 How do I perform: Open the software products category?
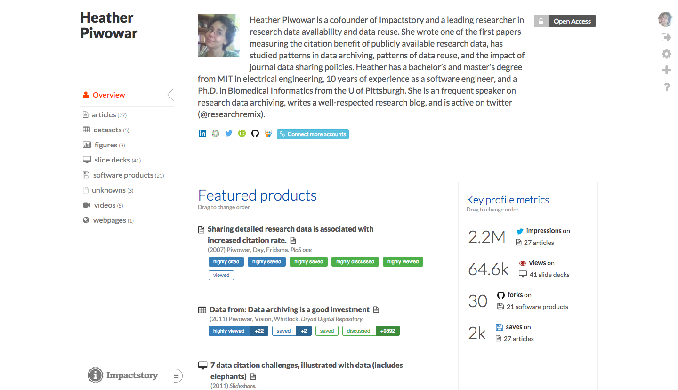123,175
